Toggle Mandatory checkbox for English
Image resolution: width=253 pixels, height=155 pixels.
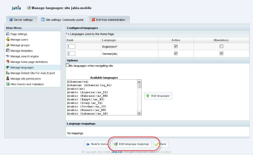click(221, 46)
